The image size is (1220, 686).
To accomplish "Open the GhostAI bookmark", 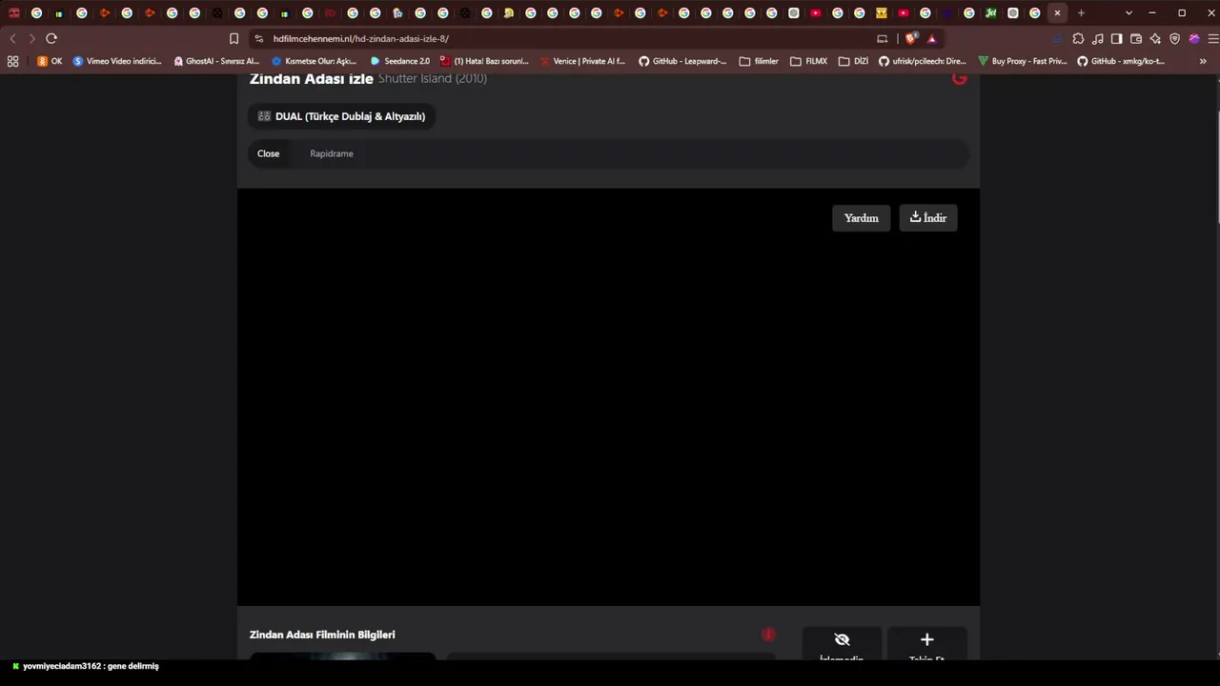I will coord(216,61).
